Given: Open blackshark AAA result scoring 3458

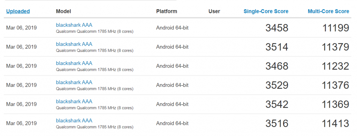Looking at the screenshot, I should [x=74, y=25].
